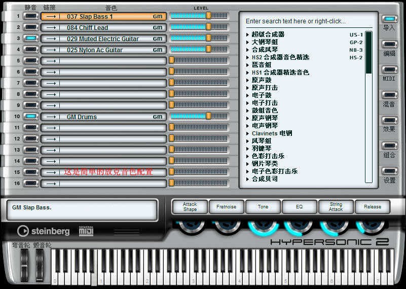Open the 组合 (Combi) page button
This screenshot has height=289, width=406.
[389, 146]
